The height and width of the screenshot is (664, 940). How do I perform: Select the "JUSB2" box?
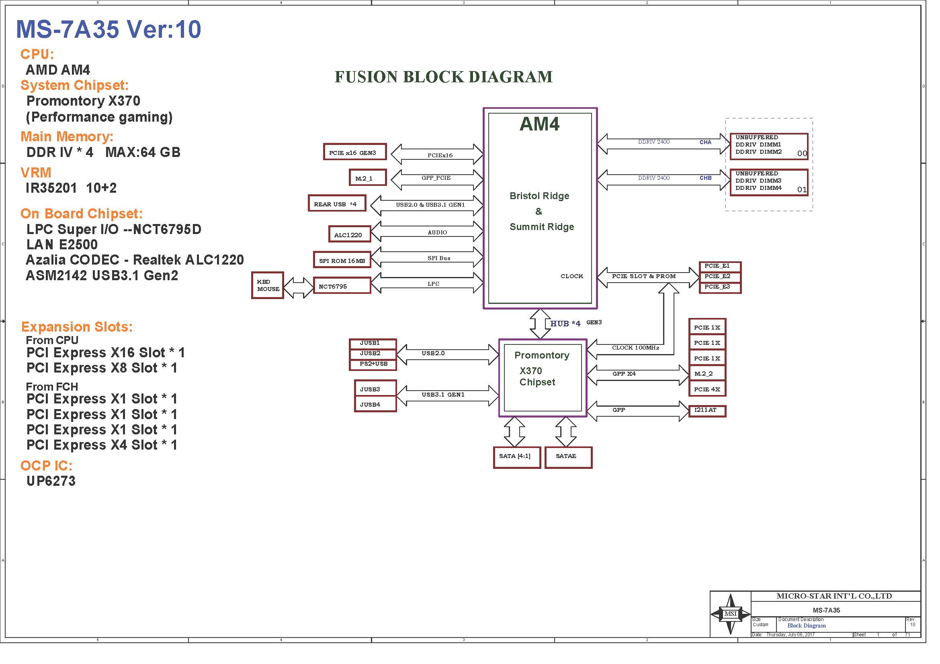pyautogui.click(x=373, y=354)
